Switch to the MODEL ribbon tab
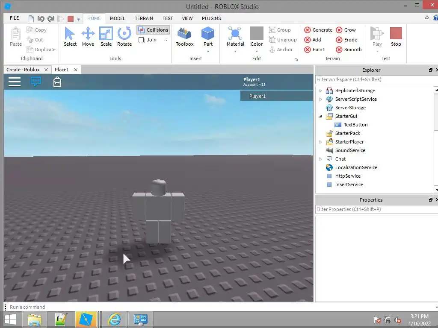Screen dimensions: 438x328 coord(117,18)
